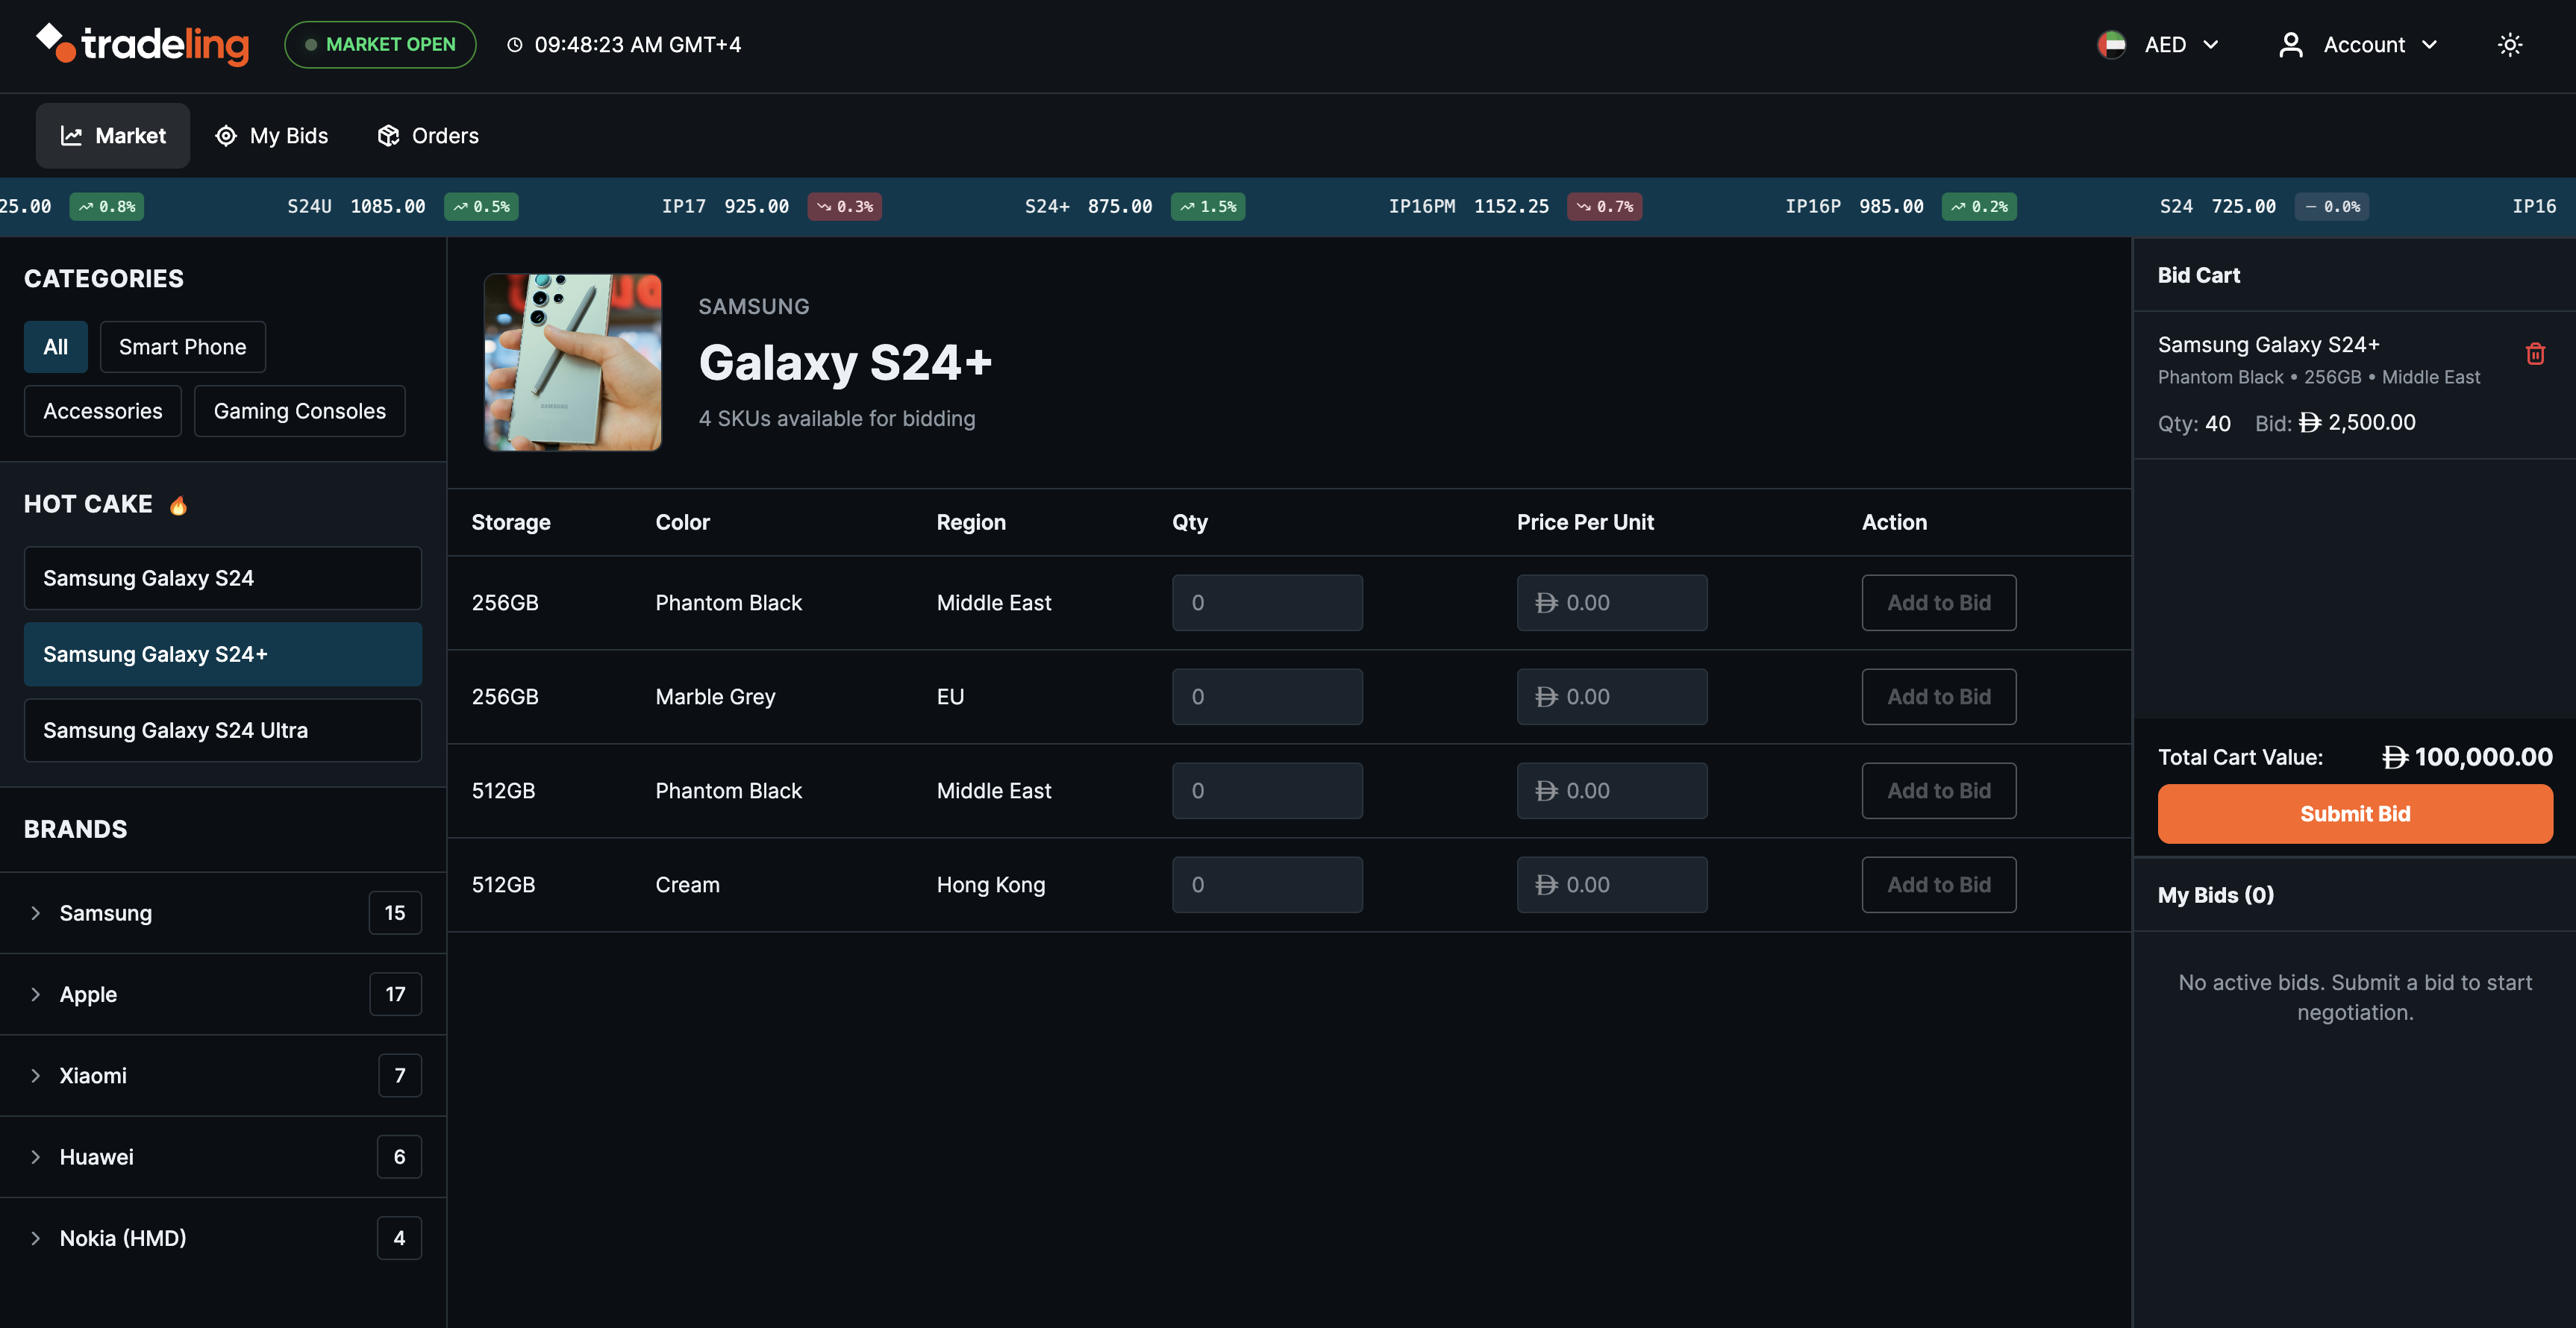Click the S24+ ticker 1.5% up badge
Image resolution: width=2576 pixels, height=1328 pixels.
point(1207,207)
